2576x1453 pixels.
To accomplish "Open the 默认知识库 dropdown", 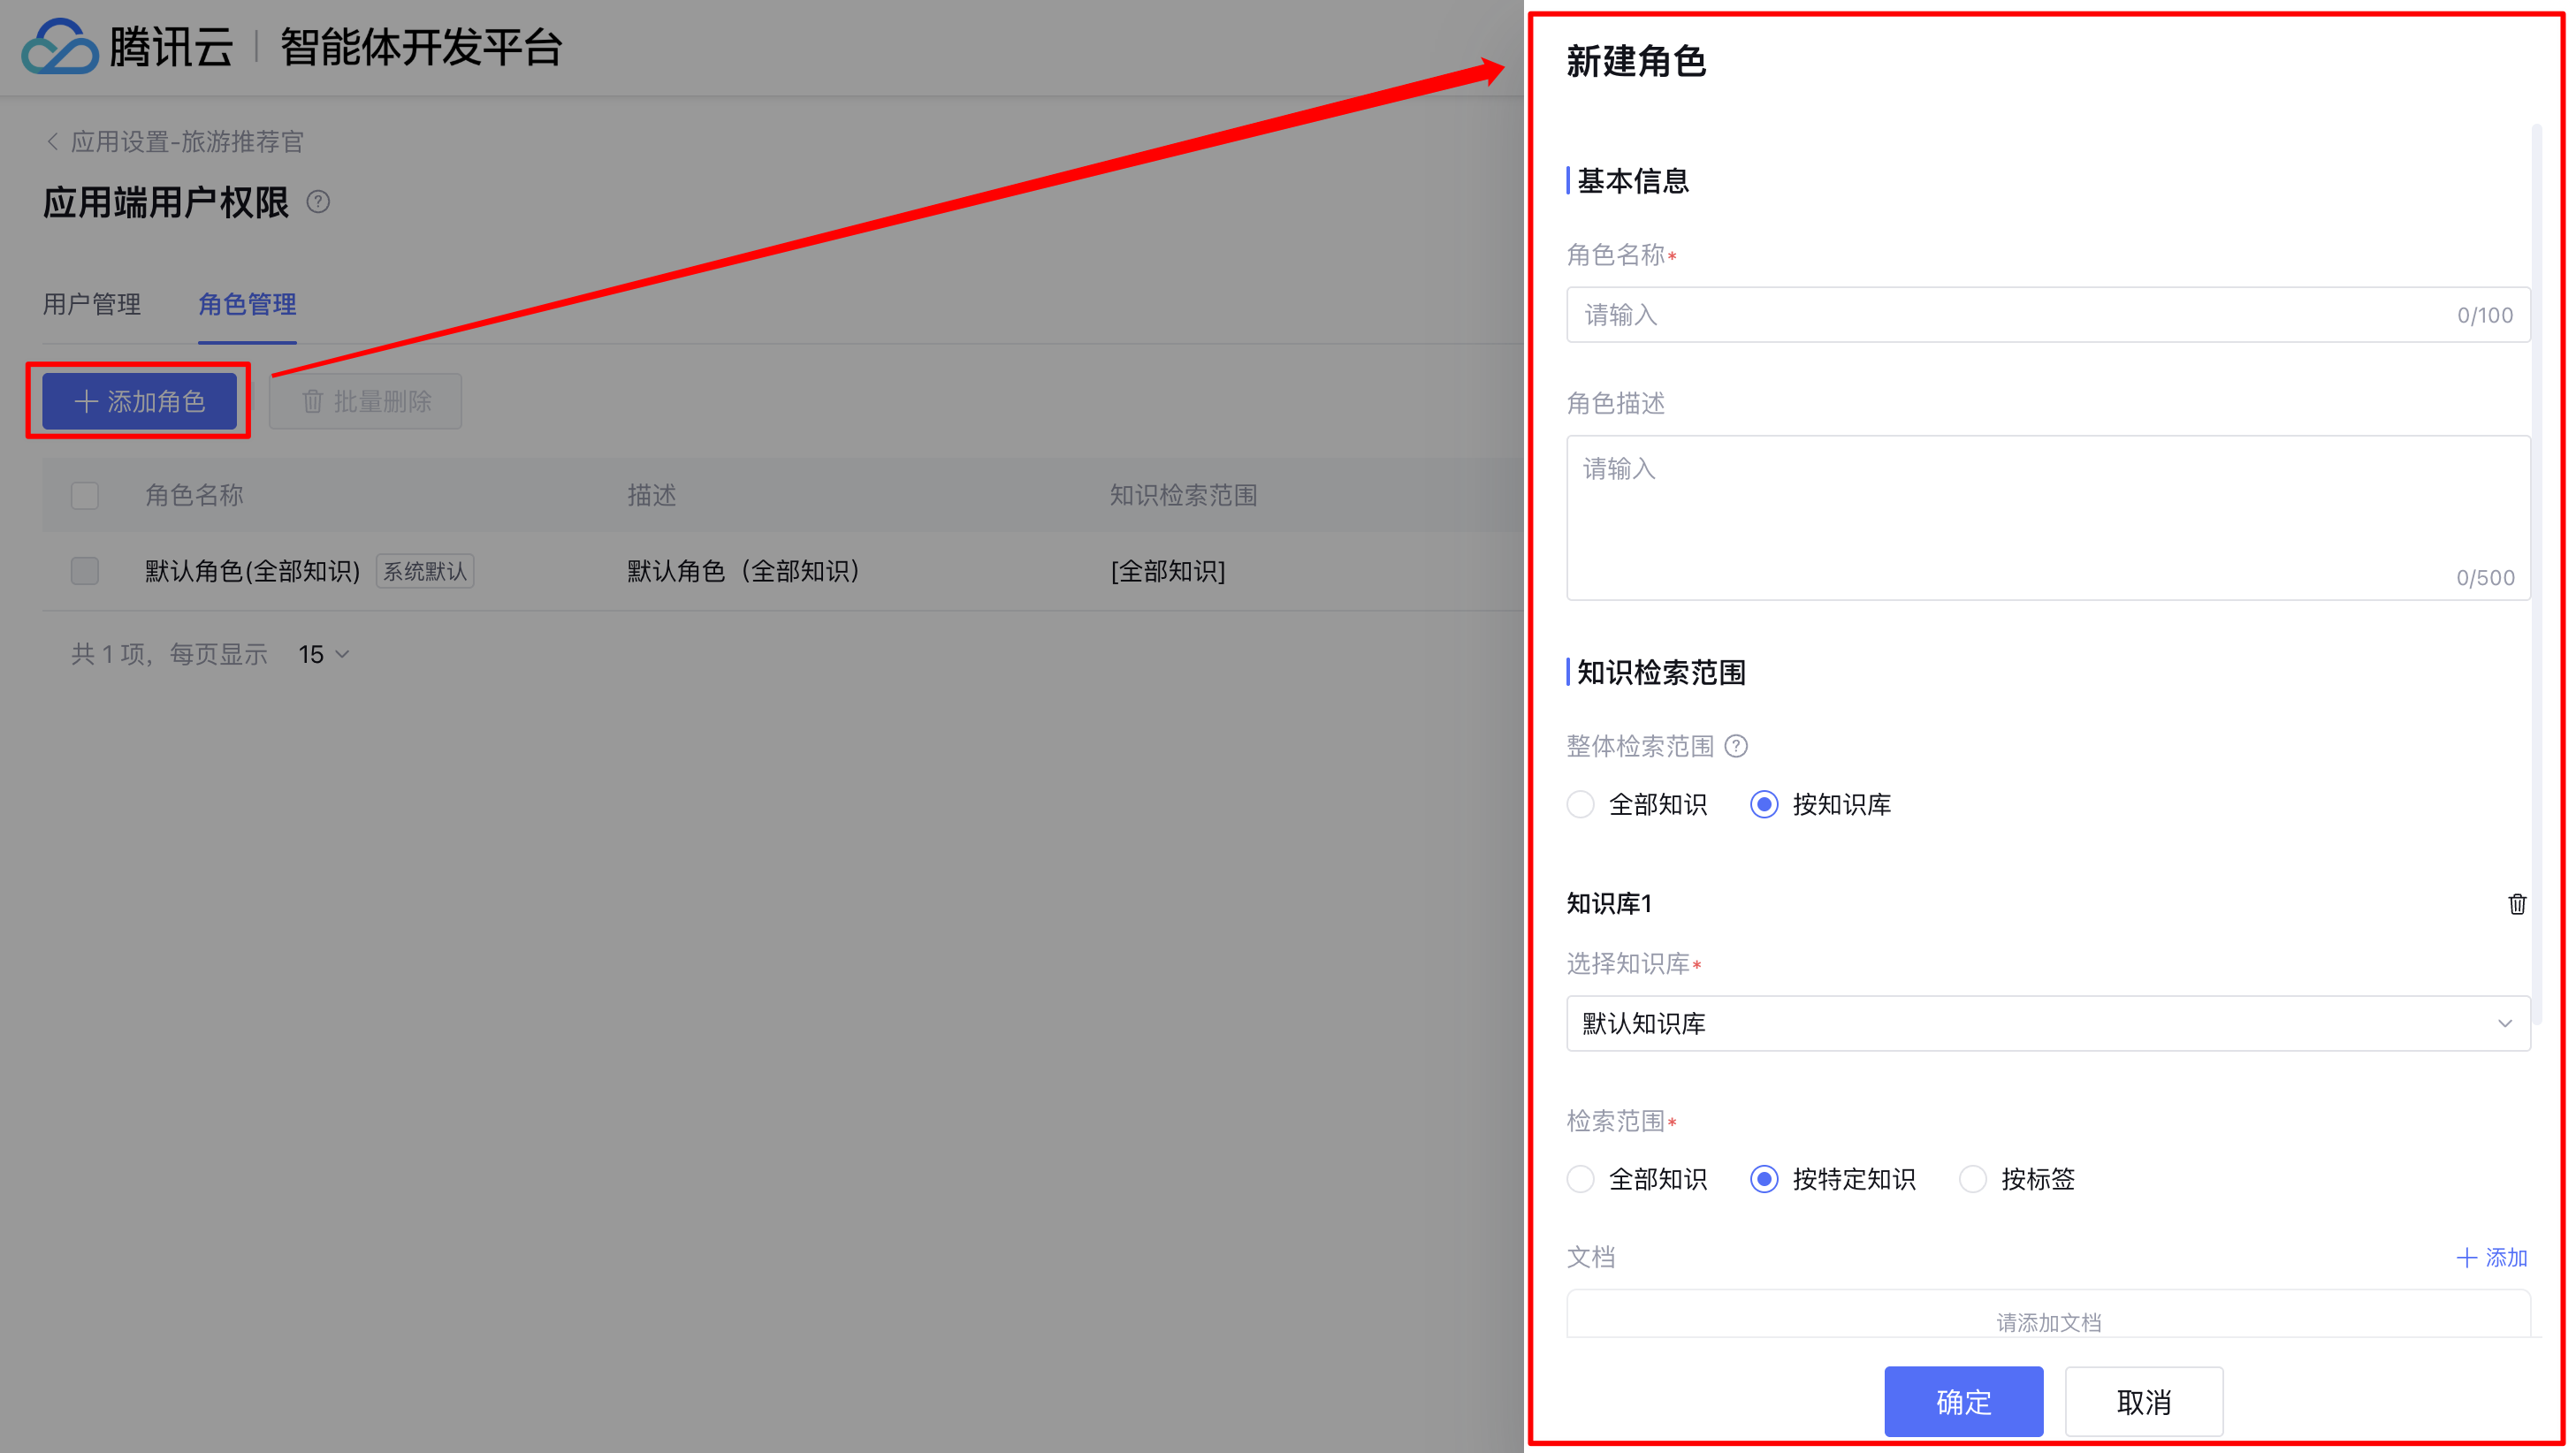I will click(x=2047, y=1023).
